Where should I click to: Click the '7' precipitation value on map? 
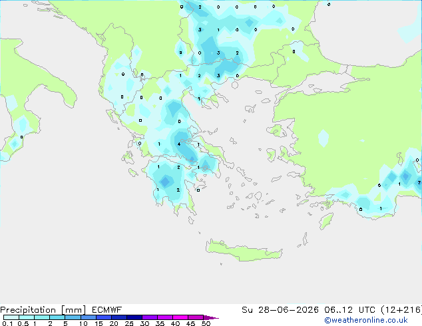click(419, 183)
